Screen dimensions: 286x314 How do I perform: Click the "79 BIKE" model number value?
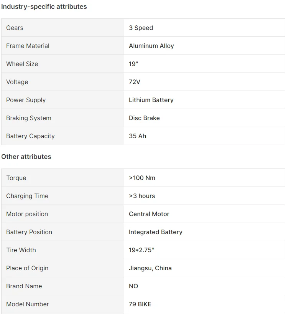pyautogui.click(x=140, y=304)
